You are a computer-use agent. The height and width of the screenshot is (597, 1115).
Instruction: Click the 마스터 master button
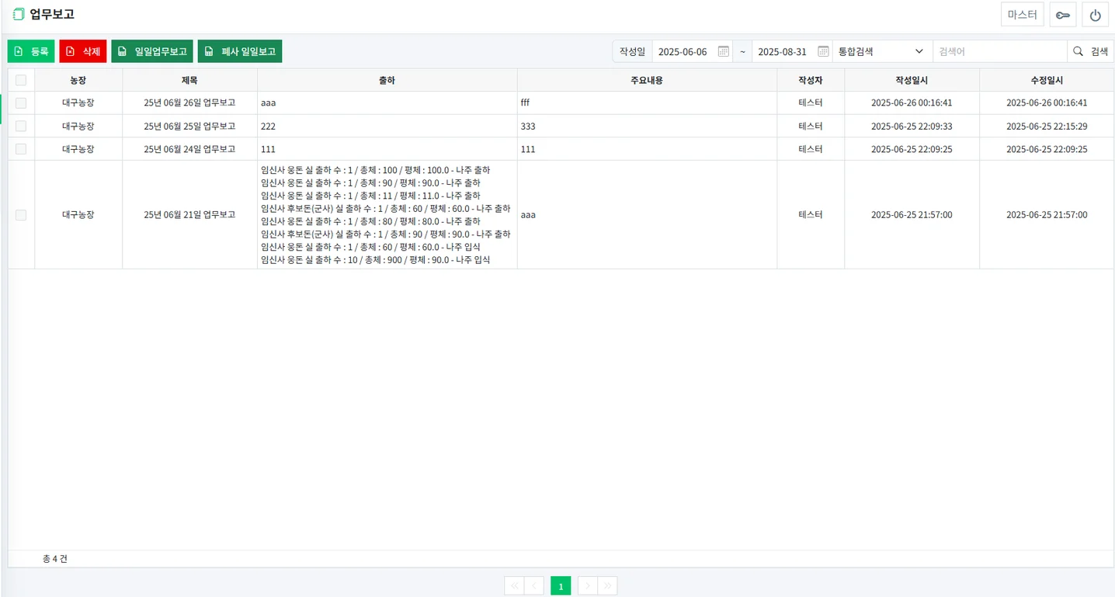(1022, 14)
